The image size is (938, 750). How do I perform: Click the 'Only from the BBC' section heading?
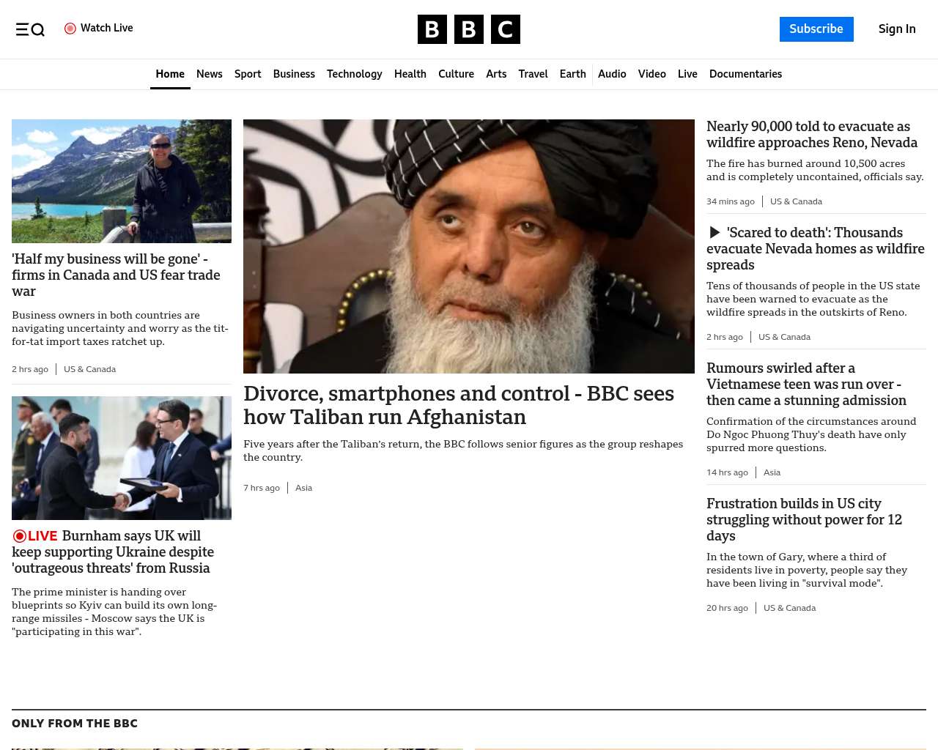point(75,724)
